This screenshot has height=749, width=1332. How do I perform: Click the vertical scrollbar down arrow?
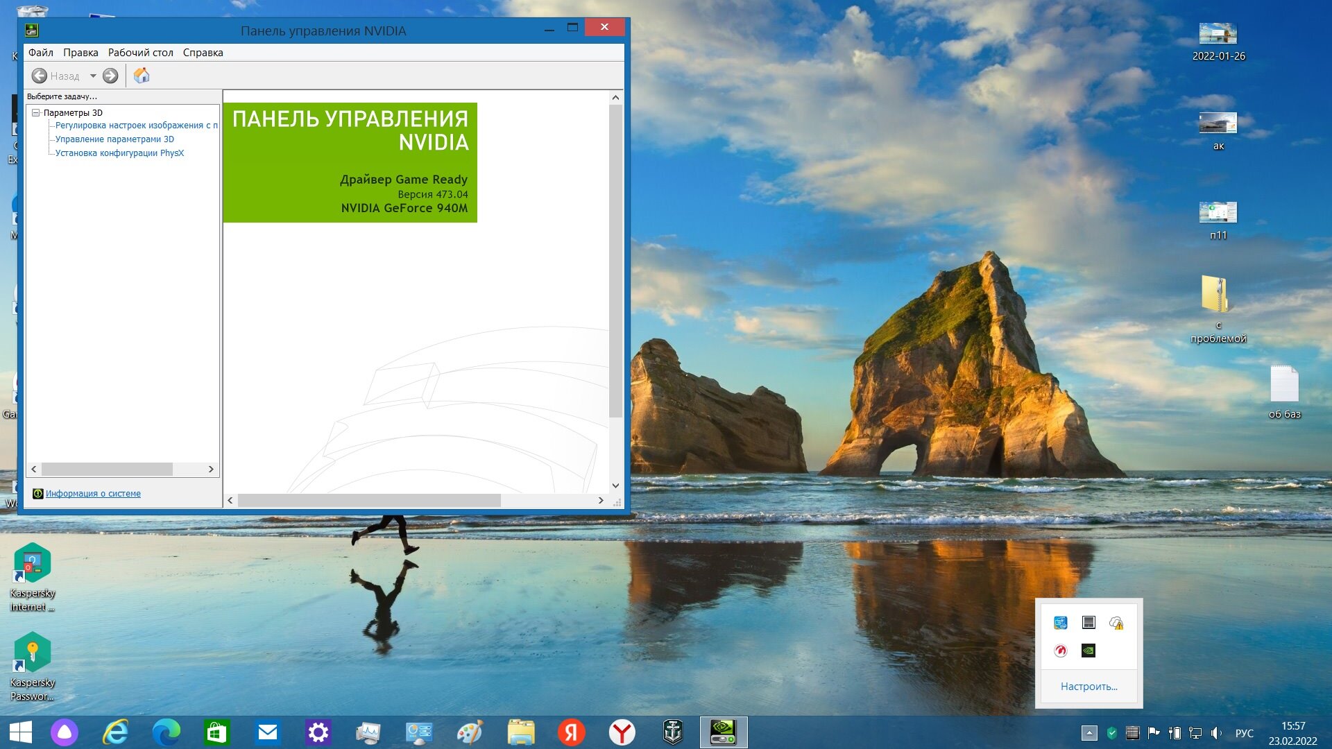pyautogui.click(x=615, y=485)
